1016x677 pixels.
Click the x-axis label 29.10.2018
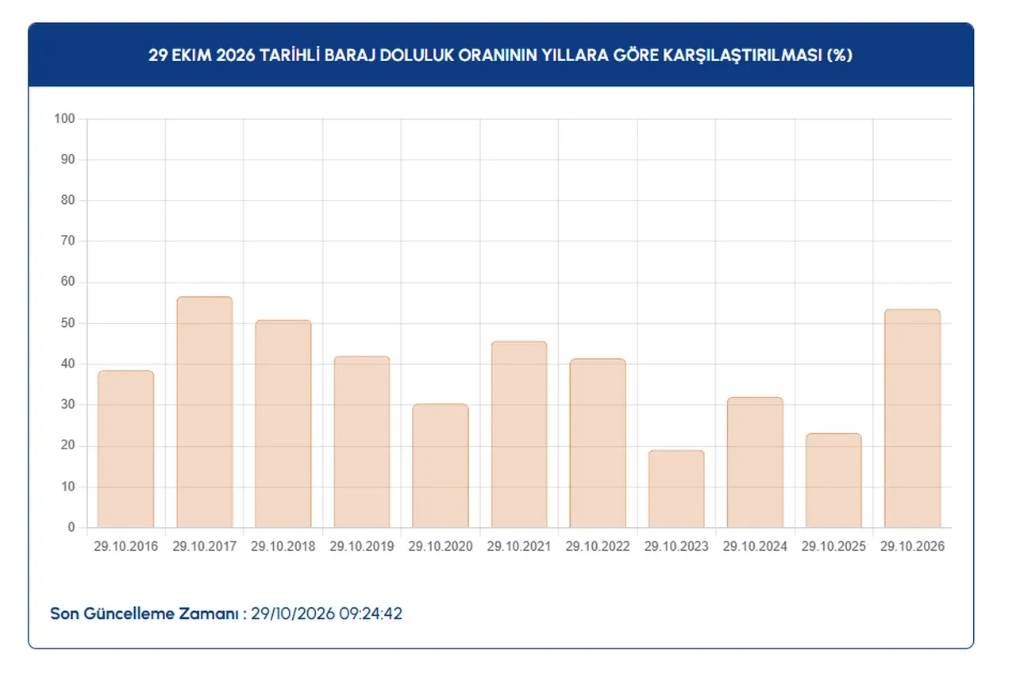click(x=283, y=547)
